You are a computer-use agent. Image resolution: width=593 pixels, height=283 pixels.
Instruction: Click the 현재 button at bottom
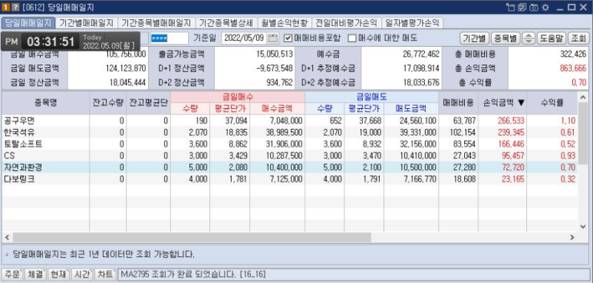(x=59, y=274)
